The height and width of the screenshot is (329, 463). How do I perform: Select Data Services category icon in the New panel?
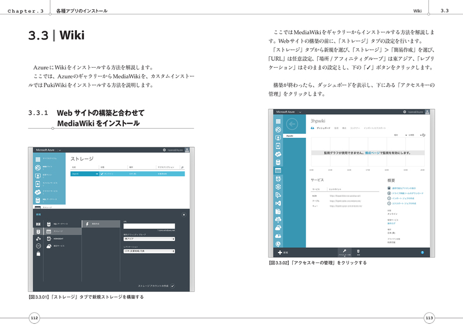click(38, 232)
